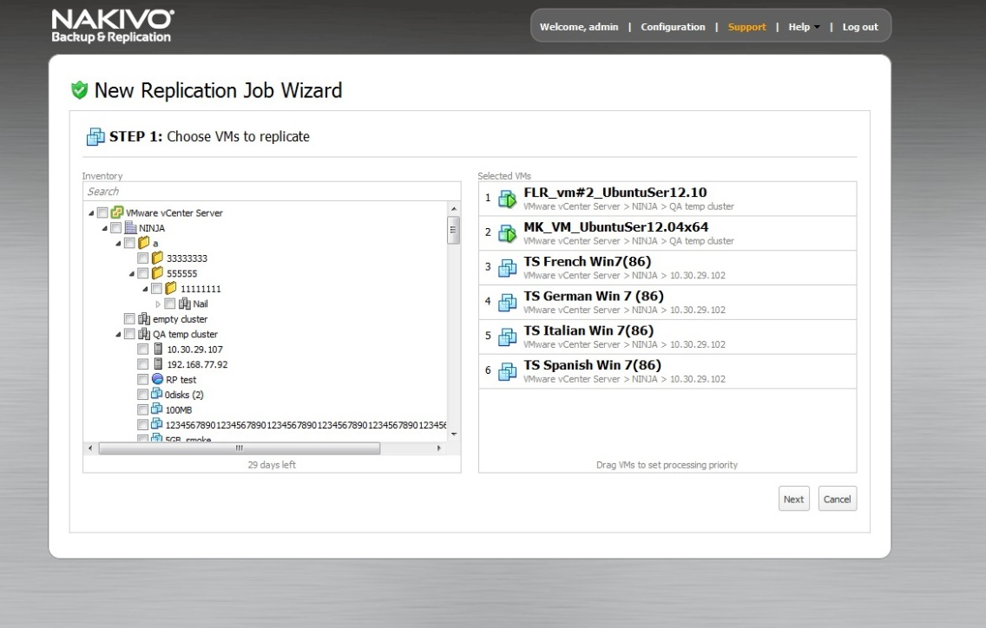Click the folder icon for 'a'

click(144, 243)
